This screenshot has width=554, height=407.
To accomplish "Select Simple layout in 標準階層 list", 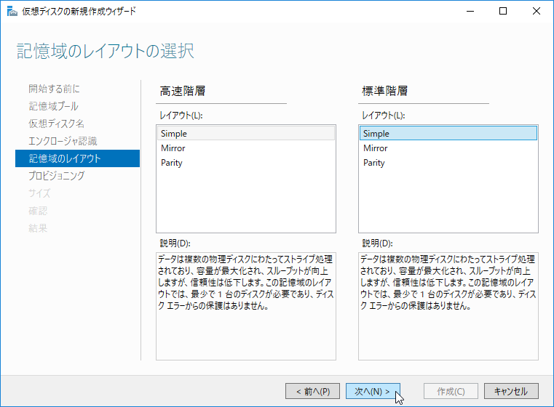I will [x=448, y=133].
